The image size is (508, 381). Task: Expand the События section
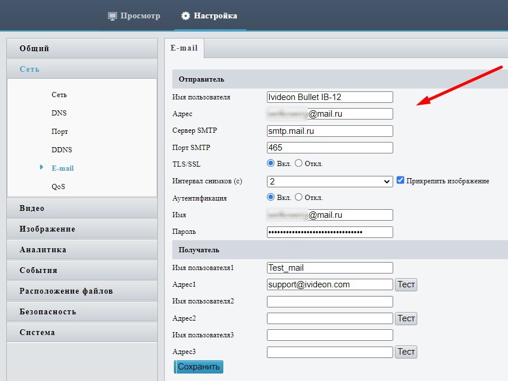pos(82,271)
